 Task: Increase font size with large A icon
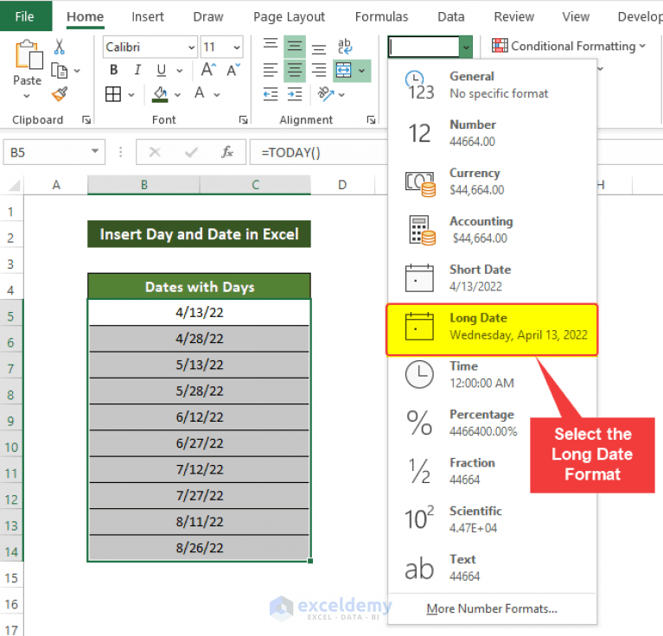pyautogui.click(x=208, y=70)
